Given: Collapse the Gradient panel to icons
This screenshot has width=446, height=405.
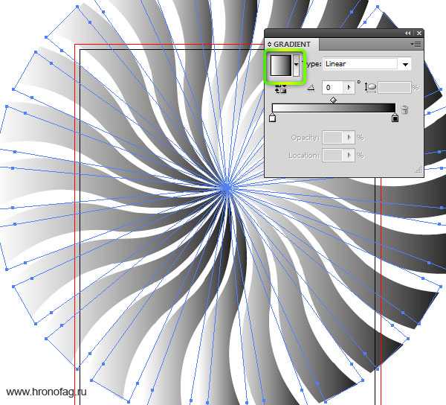Looking at the screenshot, I should pos(408,34).
